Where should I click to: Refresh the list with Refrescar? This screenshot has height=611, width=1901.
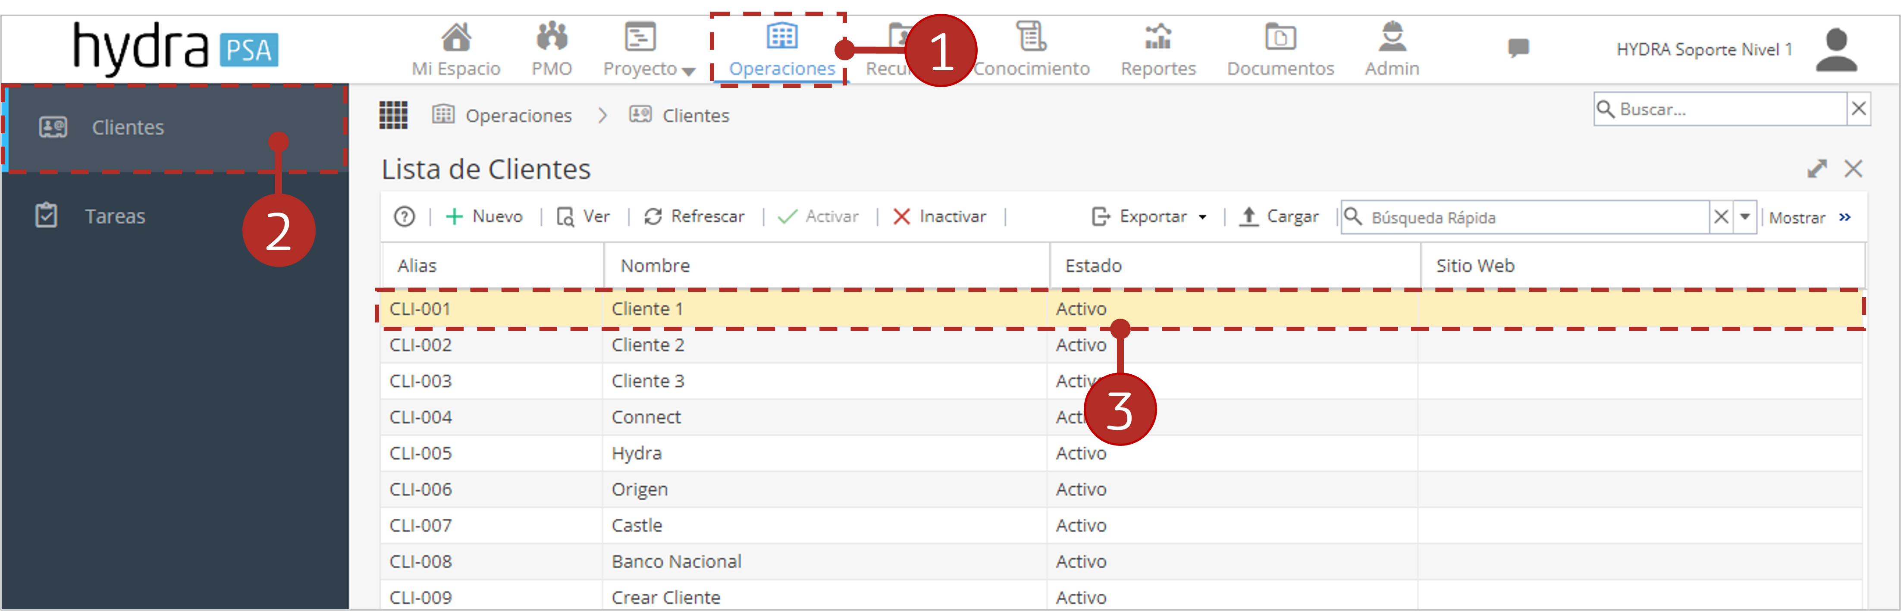[694, 216]
